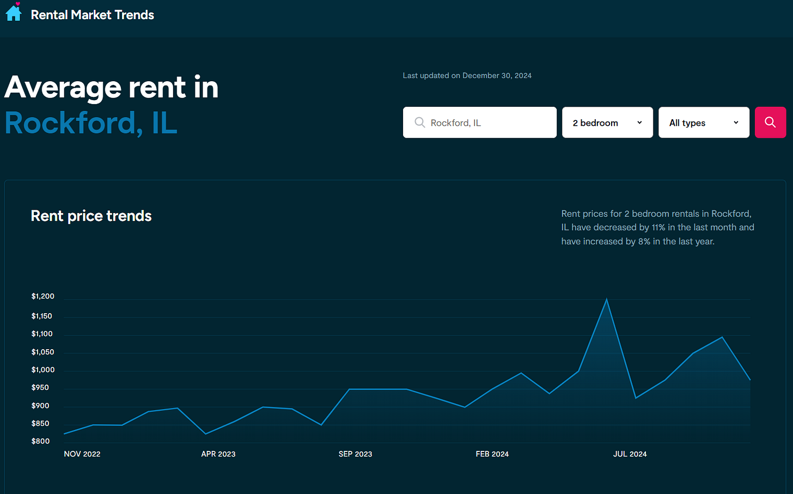Open the All types dropdown
793x494 pixels.
pyautogui.click(x=704, y=123)
